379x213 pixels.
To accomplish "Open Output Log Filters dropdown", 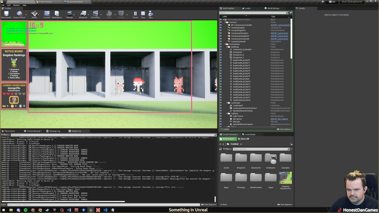I will 5,135.
